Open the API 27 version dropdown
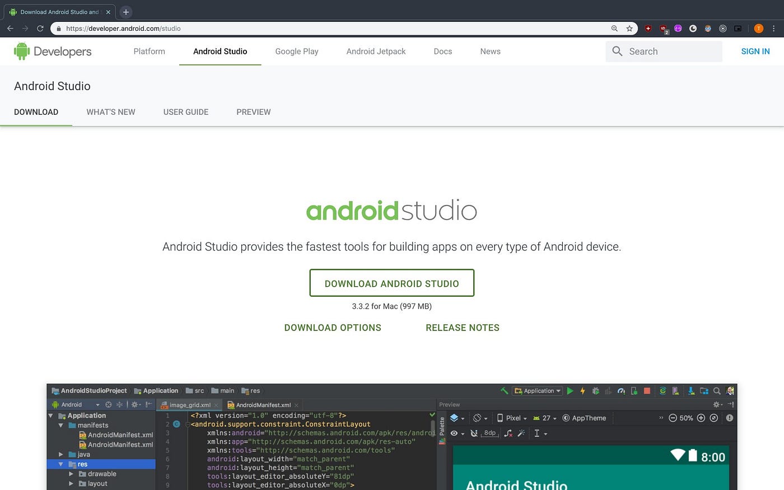 (x=545, y=418)
